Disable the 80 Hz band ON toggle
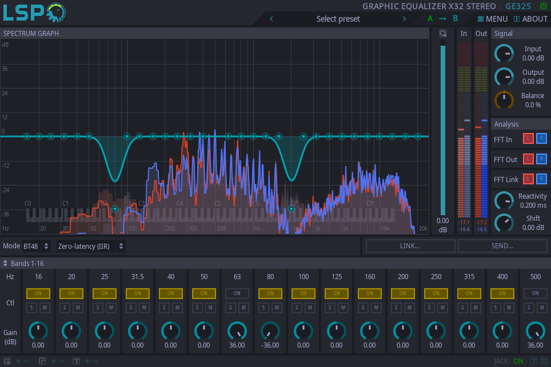The image size is (551, 367). point(270,293)
